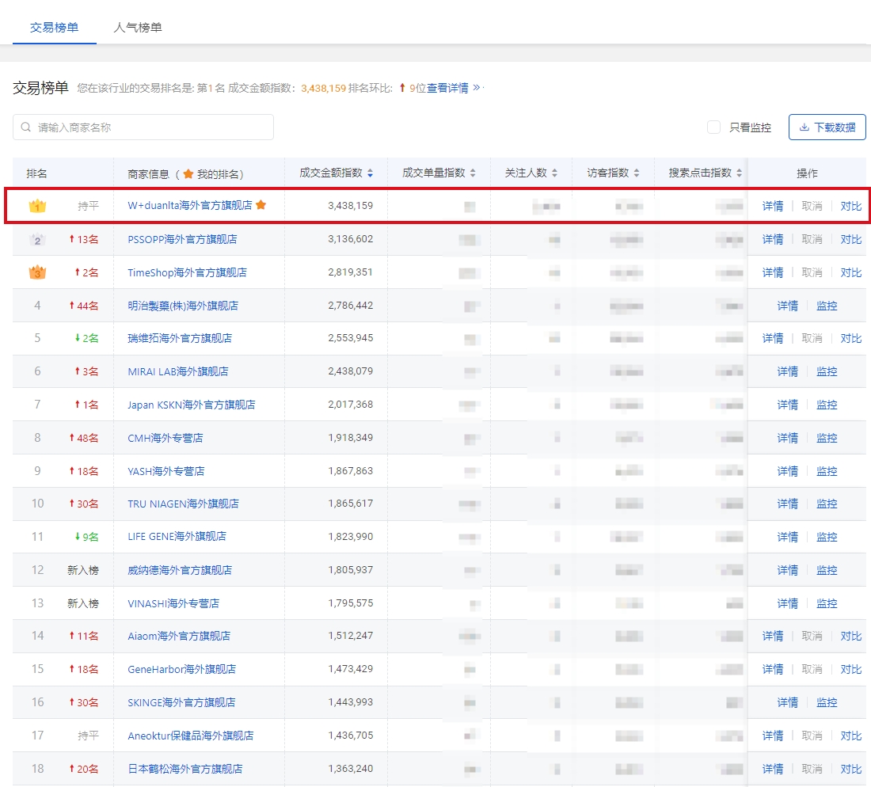Open TRU NIAGEN海外旗舰店 store link
The image size is (871, 787).
click(184, 504)
